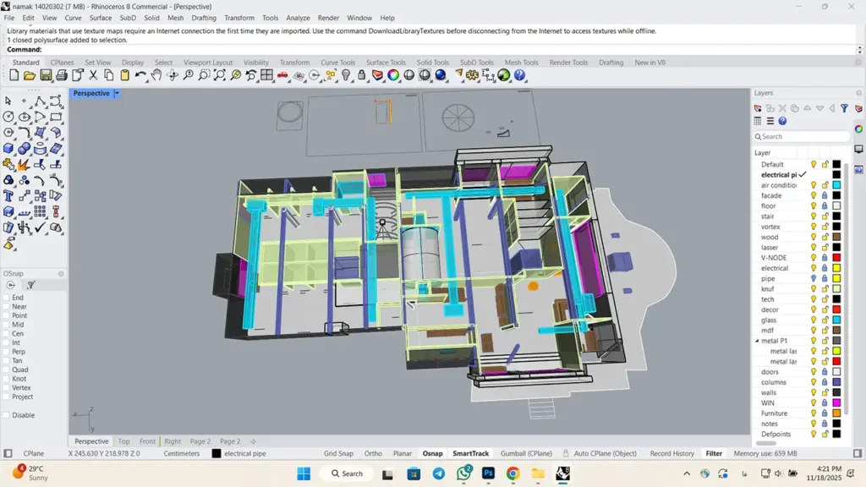Hide the facade layer using its lightbulb

click(814, 195)
